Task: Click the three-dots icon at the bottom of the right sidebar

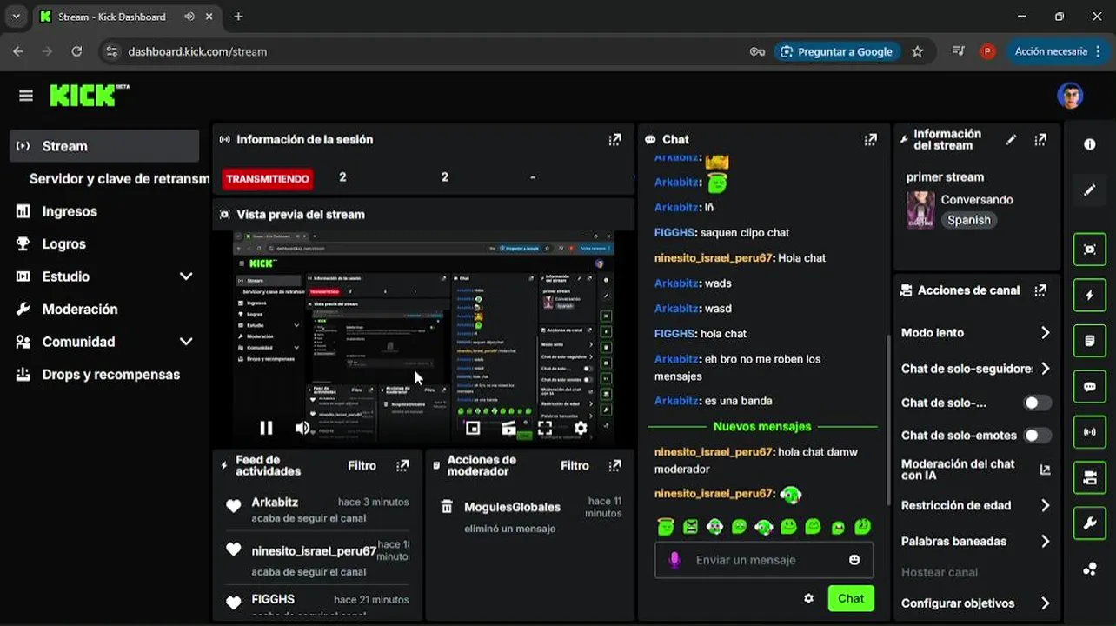Action: click(1090, 569)
